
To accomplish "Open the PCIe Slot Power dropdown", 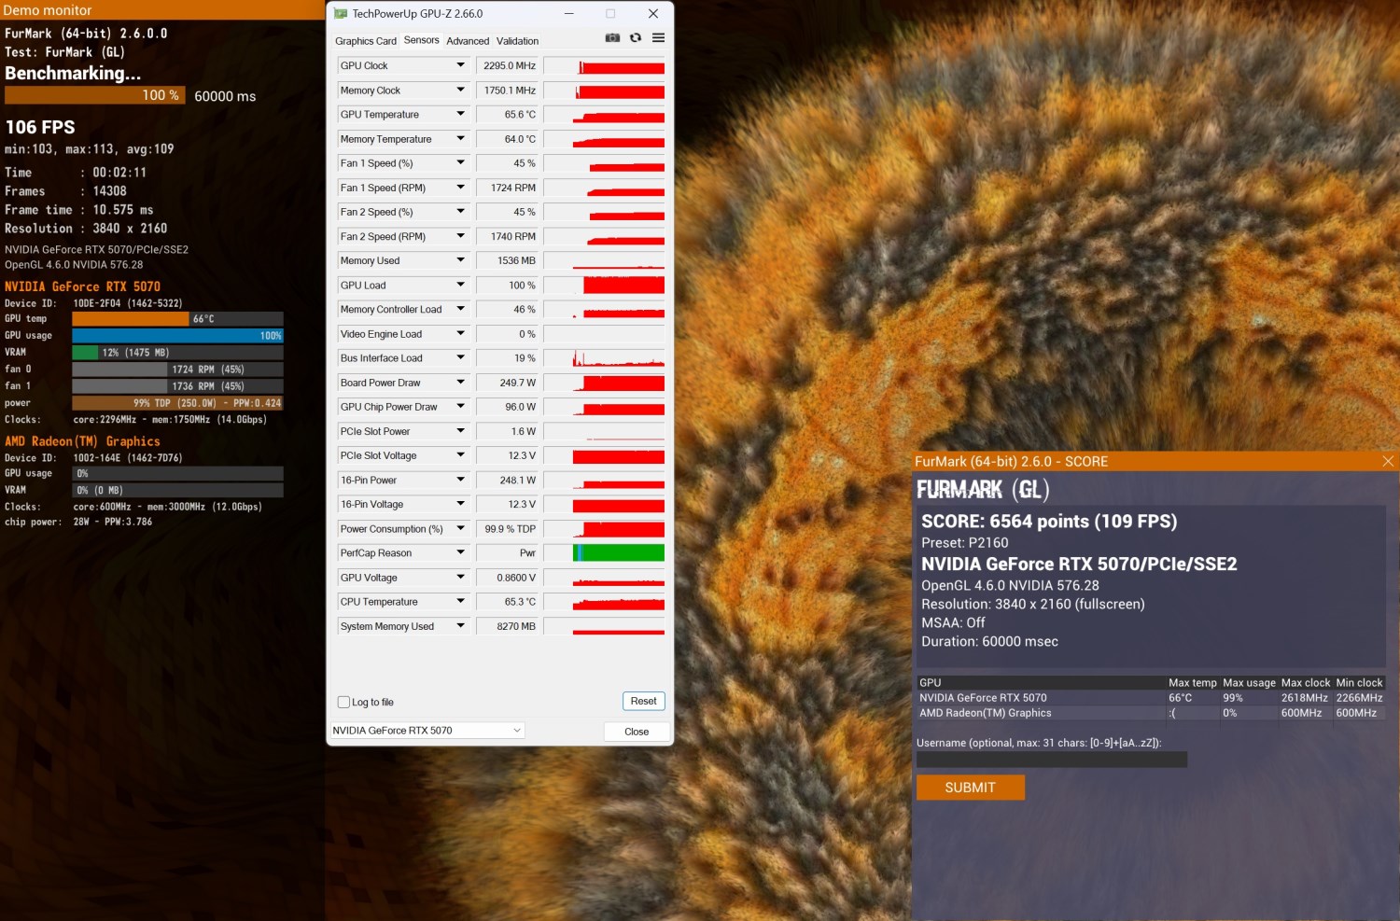I will 460,431.
